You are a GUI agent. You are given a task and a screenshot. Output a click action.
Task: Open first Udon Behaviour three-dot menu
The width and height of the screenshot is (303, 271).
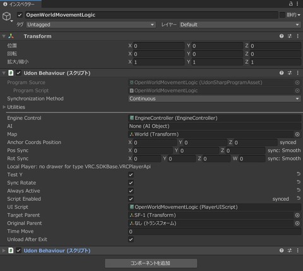pyautogui.click(x=298, y=73)
